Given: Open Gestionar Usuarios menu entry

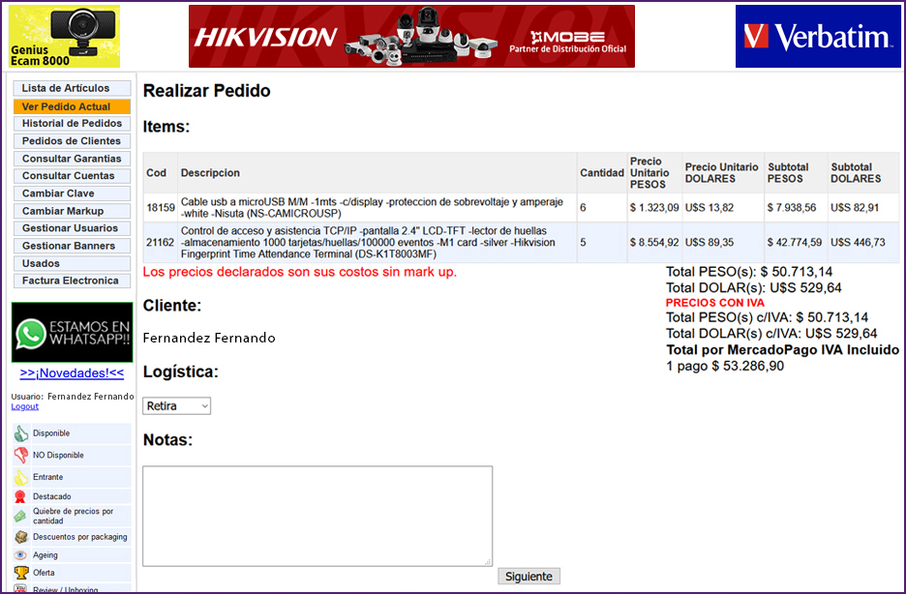Looking at the screenshot, I should pos(72,228).
